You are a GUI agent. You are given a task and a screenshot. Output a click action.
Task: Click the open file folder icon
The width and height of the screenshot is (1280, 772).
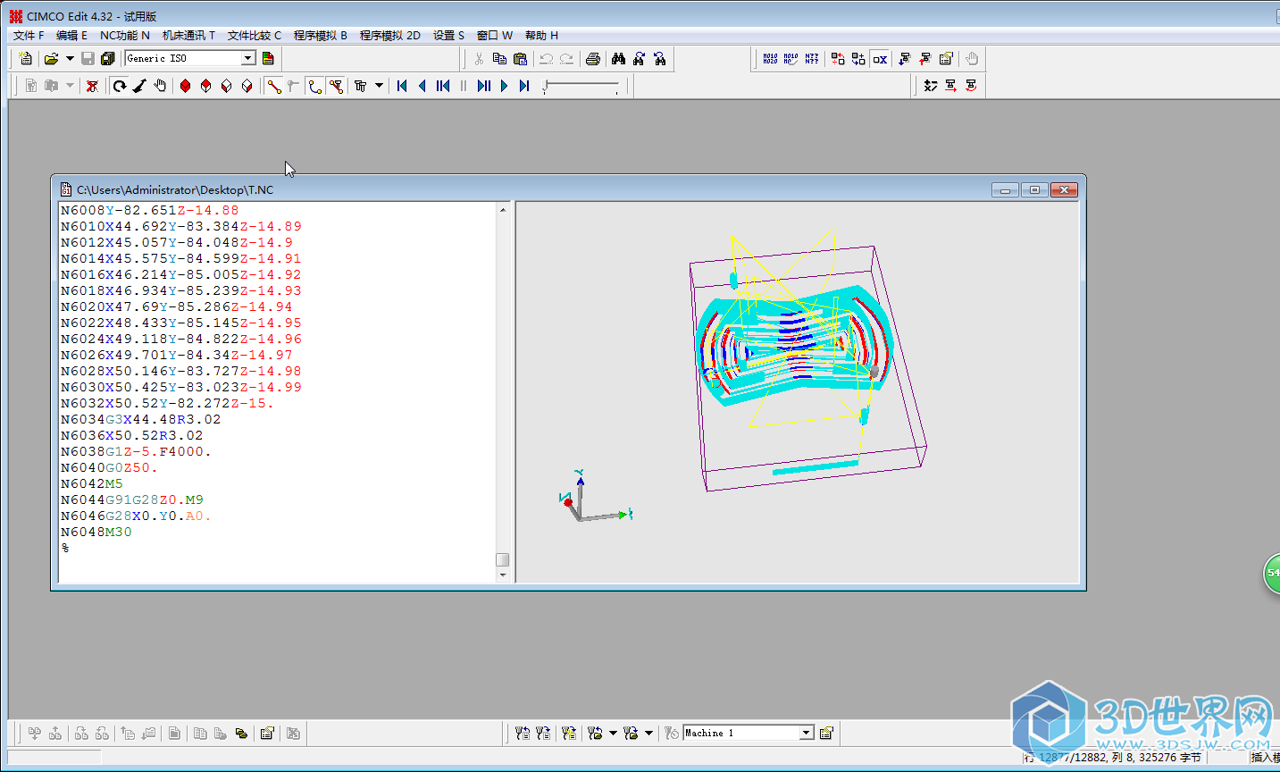click(x=51, y=59)
